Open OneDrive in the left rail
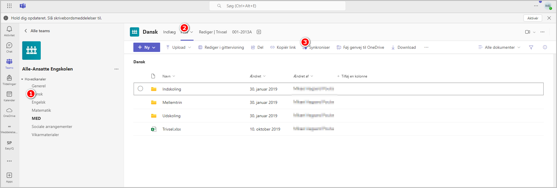The height and width of the screenshot is (188, 557). tap(9, 113)
